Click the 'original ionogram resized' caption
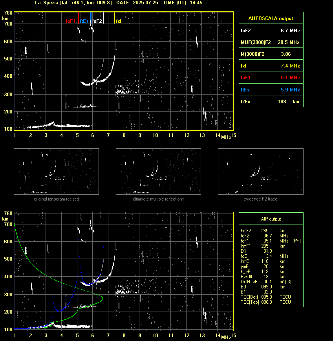Image resolution: width=333 pixels, height=341 pixels. click(57, 199)
